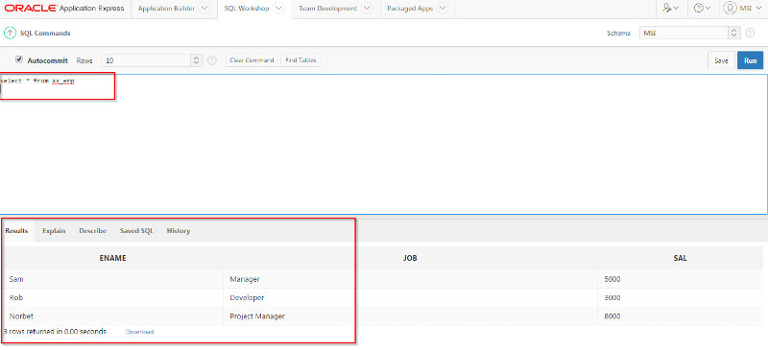Switch to the Results tab
This screenshot has height=350, width=768.
click(x=16, y=230)
